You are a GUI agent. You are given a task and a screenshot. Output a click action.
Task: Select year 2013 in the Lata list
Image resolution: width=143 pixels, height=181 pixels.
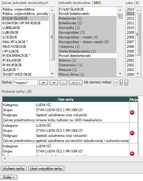[130, 14]
